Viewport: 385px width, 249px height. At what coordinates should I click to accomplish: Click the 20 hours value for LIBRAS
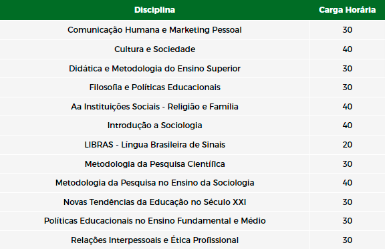coord(347,145)
